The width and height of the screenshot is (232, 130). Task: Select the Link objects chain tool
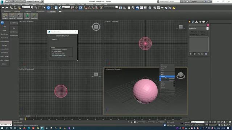click(11, 8)
